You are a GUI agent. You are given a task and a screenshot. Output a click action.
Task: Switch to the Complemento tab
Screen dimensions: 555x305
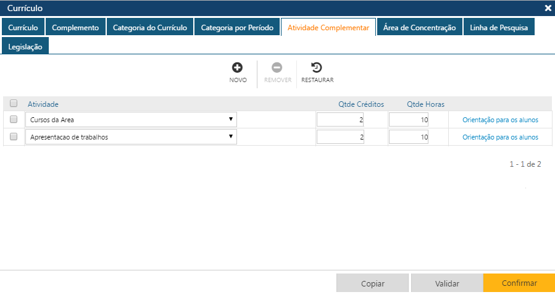[x=75, y=28]
